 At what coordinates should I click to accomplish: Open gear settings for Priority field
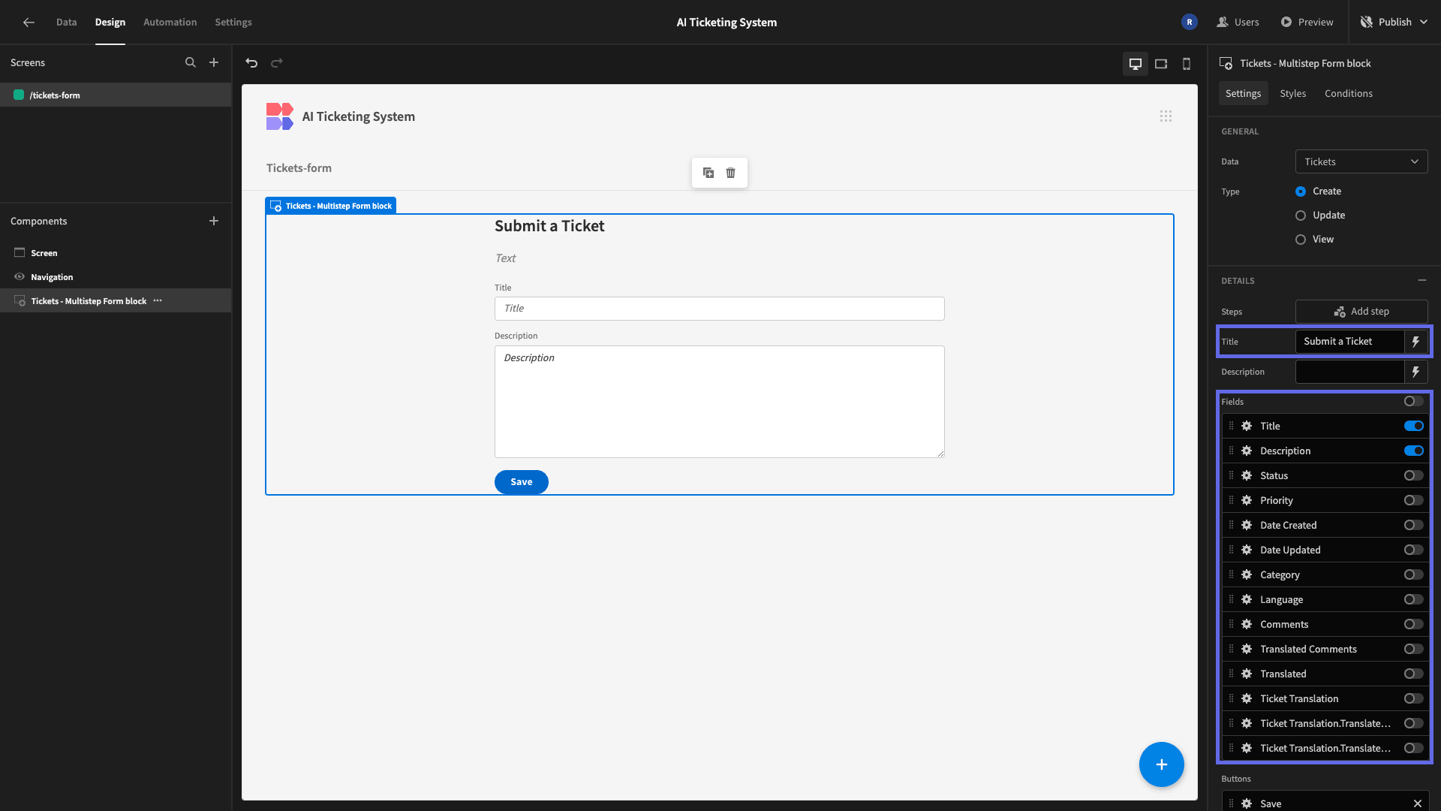[1247, 501]
